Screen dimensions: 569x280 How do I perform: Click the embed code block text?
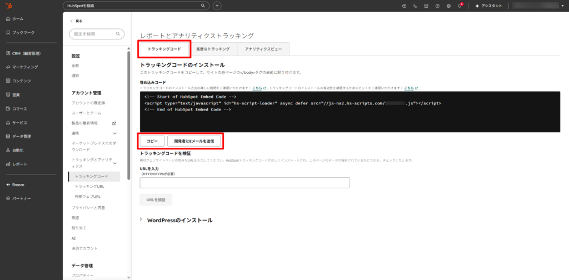click(x=292, y=103)
